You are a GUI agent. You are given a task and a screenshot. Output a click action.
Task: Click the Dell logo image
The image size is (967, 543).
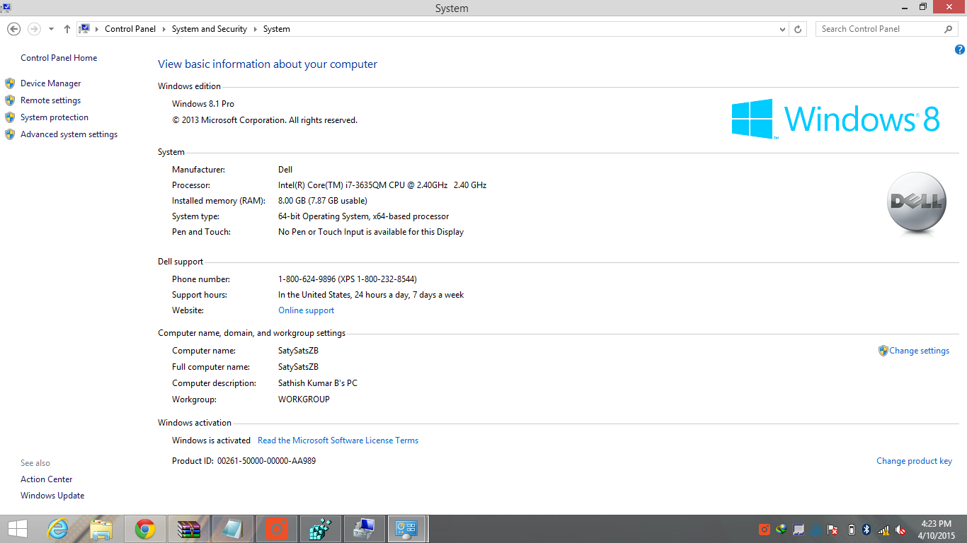point(917,204)
